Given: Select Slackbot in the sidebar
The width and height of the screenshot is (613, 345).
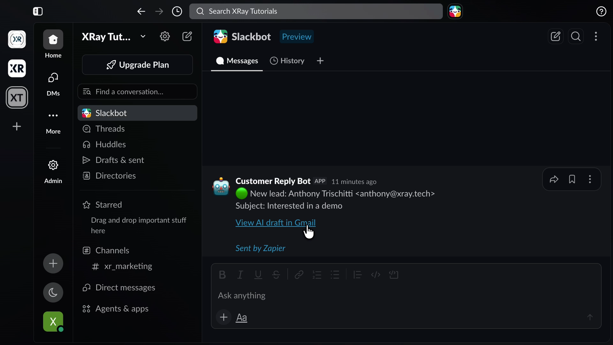Looking at the screenshot, I should coord(137,113).
